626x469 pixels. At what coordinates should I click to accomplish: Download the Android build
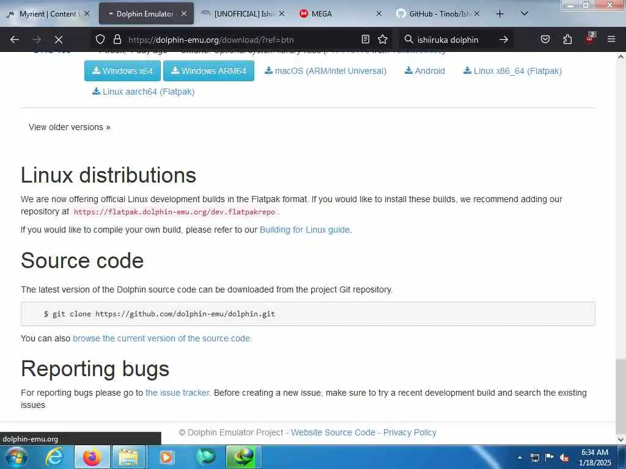pos(425,71)
